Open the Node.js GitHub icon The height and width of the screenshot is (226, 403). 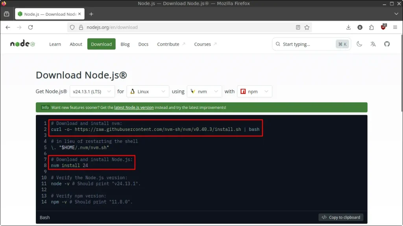click(387, 44)
